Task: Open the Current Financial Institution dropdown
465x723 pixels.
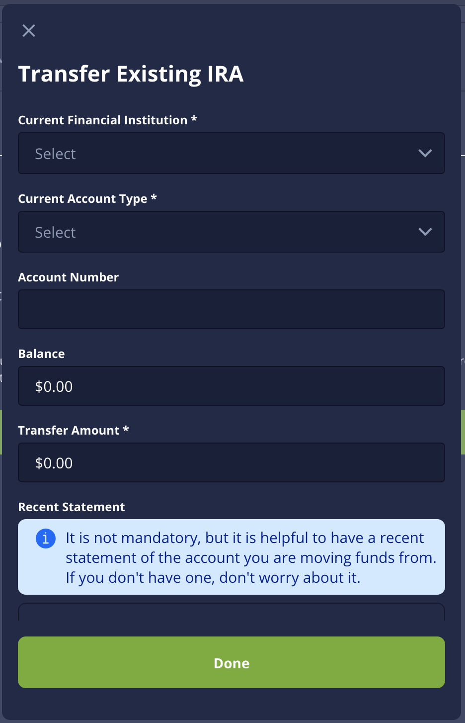Action: click(232, 153)
